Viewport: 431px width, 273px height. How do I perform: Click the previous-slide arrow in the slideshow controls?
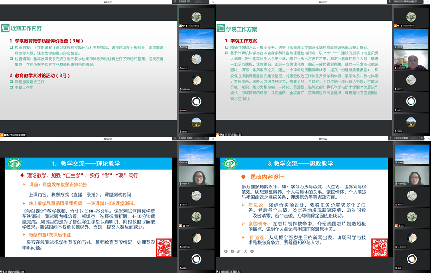226,251
